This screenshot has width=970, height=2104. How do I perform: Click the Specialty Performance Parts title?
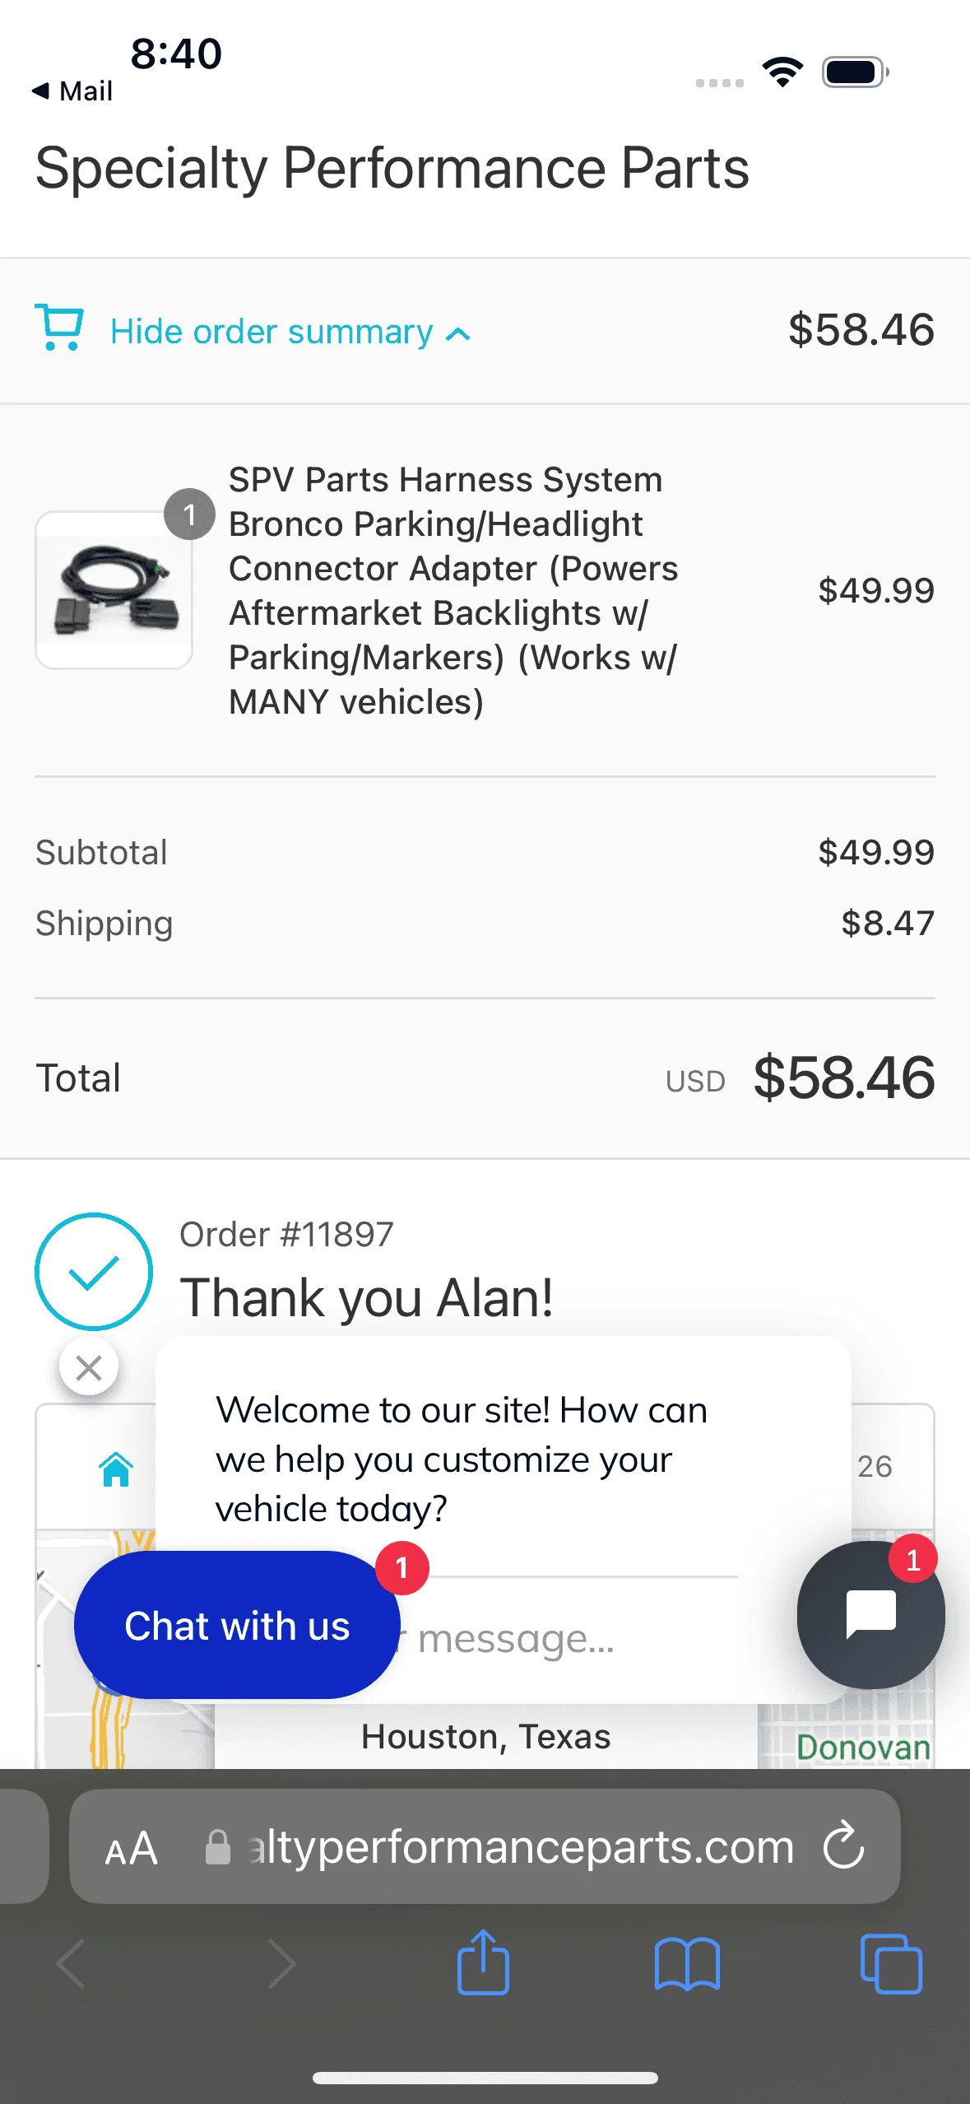pos(392,168)
